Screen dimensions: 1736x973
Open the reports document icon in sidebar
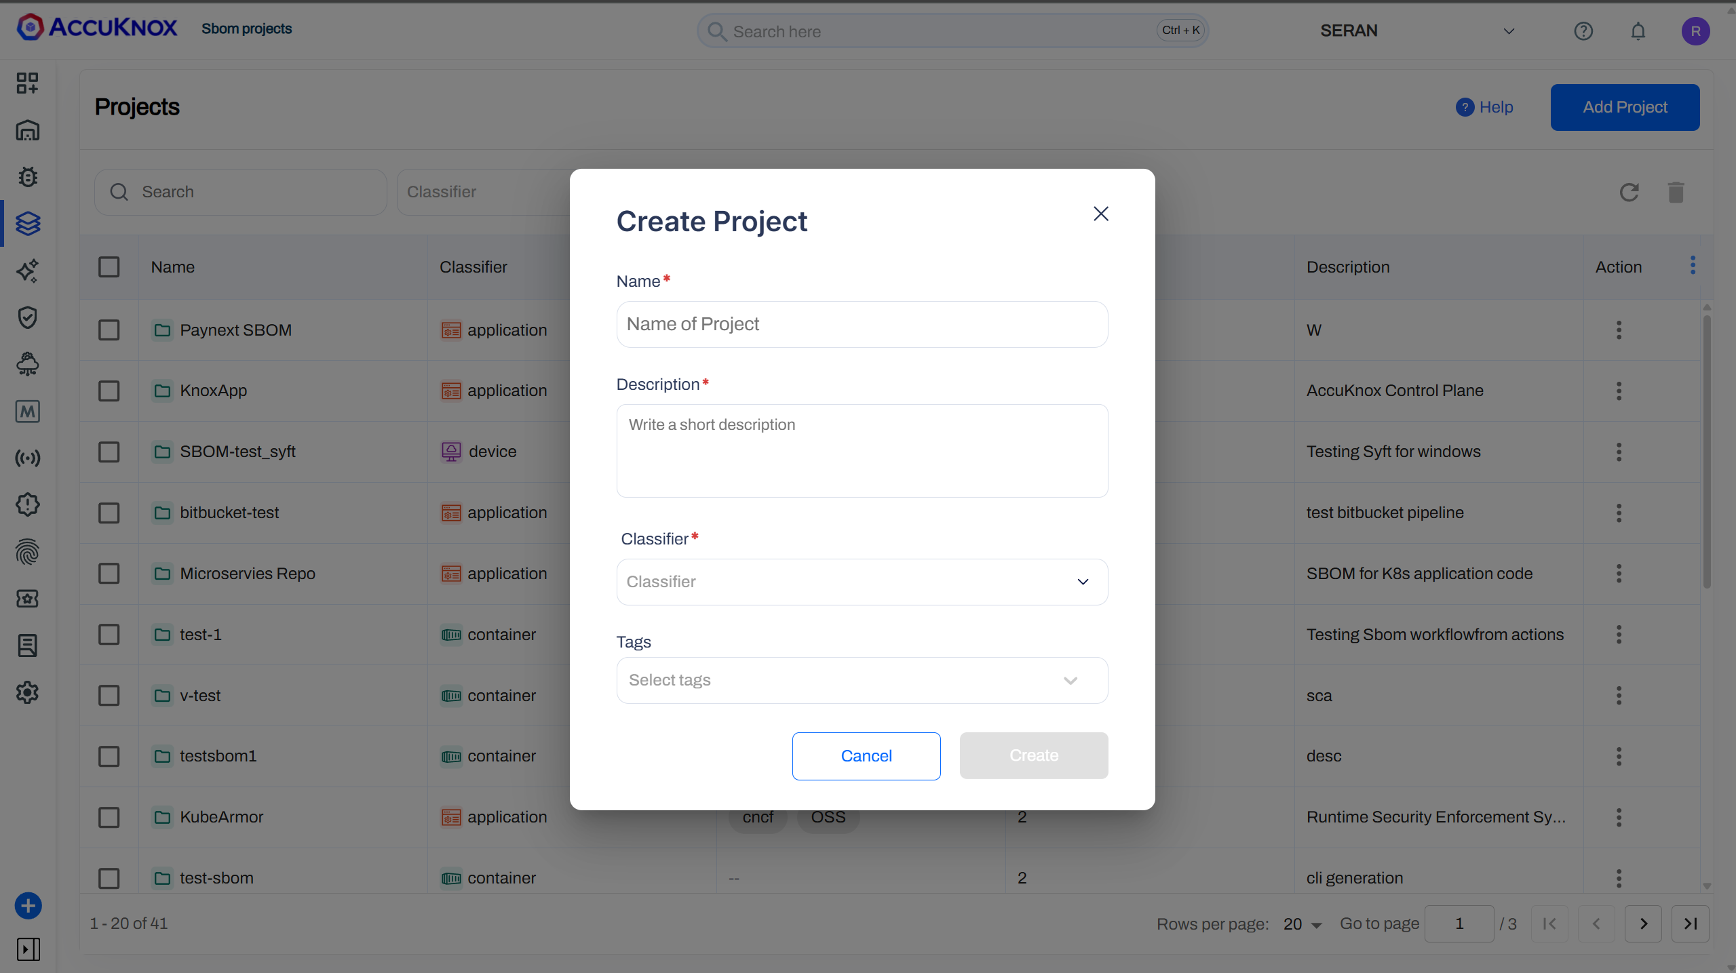[27, 646]
